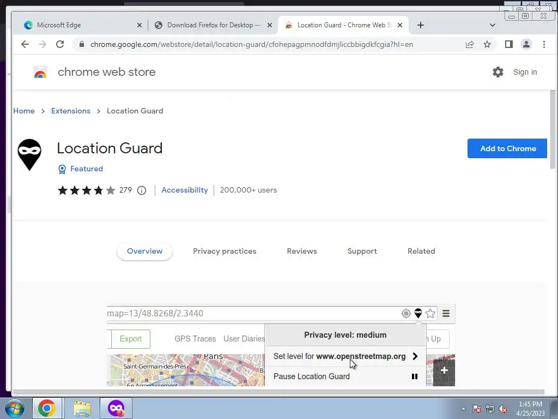Screen dimensions: 558x419
Task: Click the page vertical scrollbar thumb
Action: 553,129
